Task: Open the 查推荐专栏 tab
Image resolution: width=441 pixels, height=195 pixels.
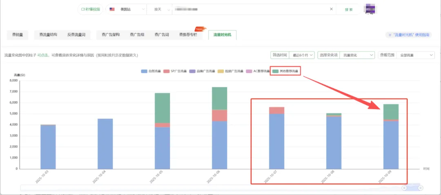Action: click(x=188, y=35)
